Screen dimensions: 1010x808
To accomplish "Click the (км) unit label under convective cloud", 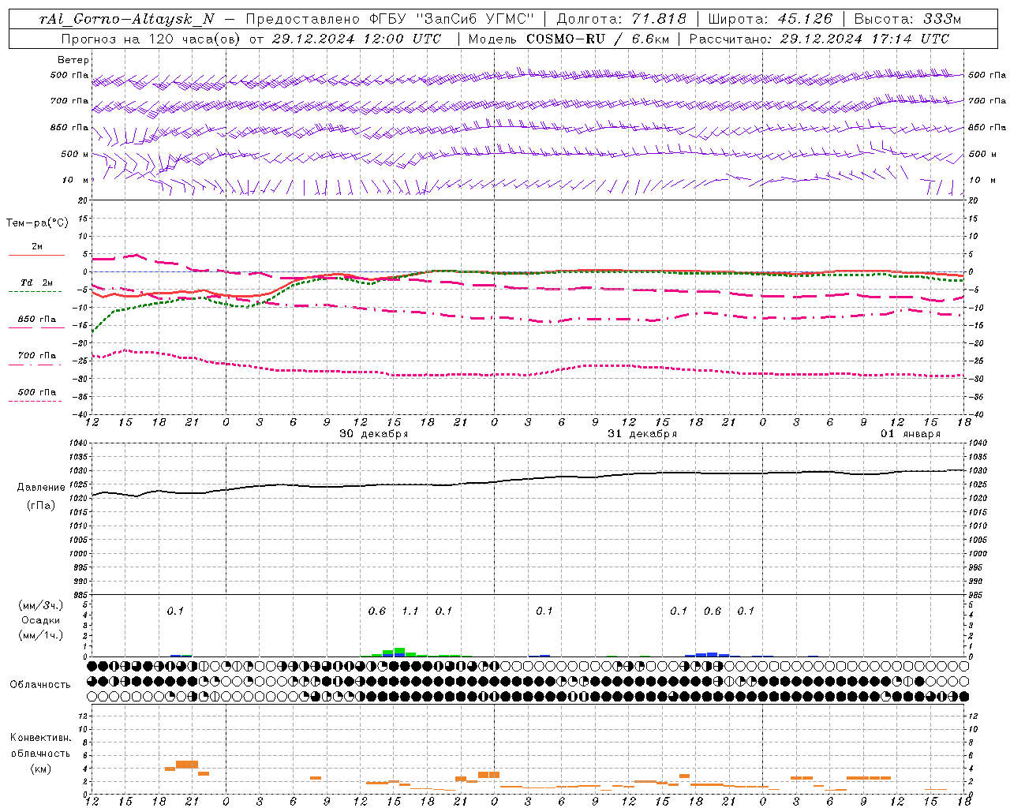I will pyautogui.click(x=40, y=768).
